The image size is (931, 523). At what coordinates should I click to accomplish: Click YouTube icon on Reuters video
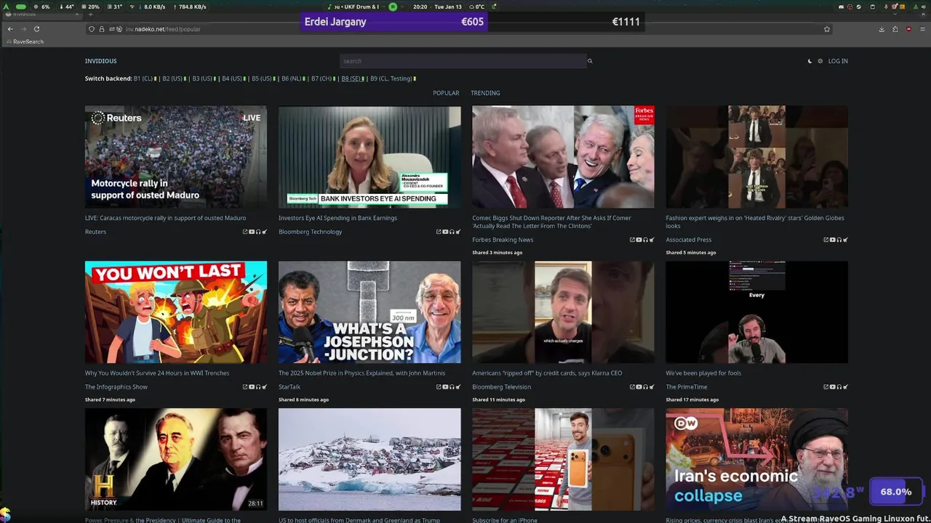pos(252,232)
